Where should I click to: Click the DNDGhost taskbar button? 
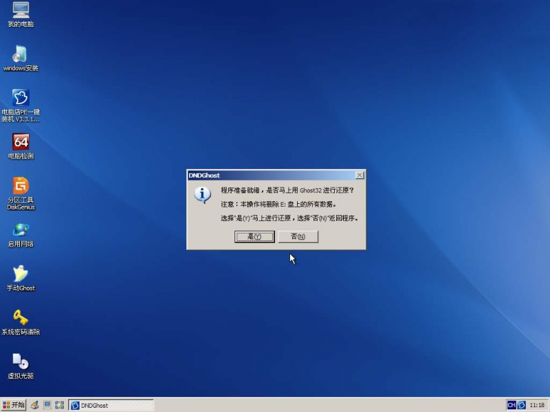tap(111, 405)
